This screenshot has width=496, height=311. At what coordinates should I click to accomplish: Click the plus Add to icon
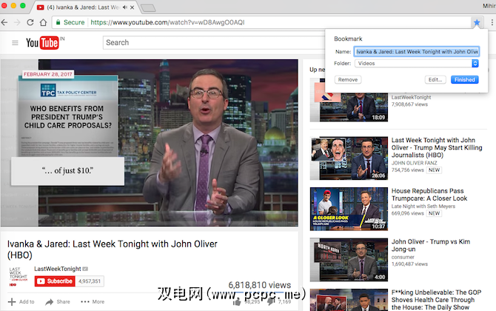tap(12, 302)
